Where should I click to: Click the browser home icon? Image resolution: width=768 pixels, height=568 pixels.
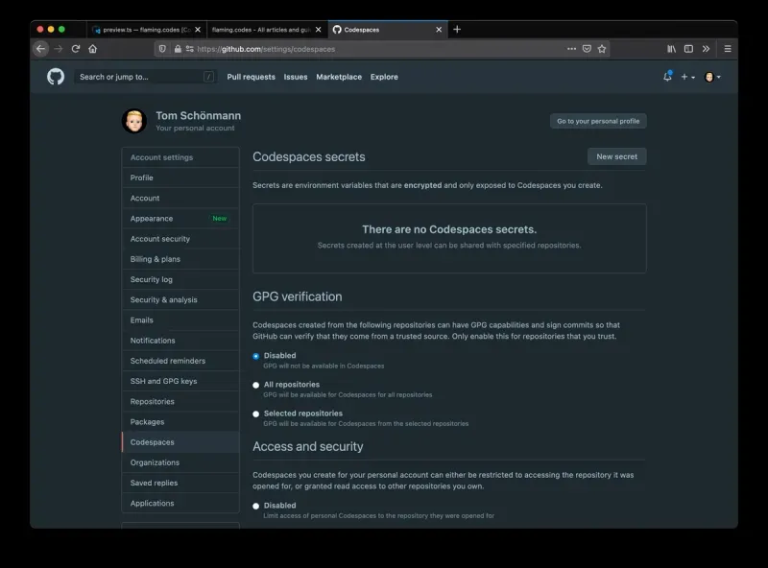[92, 49]
